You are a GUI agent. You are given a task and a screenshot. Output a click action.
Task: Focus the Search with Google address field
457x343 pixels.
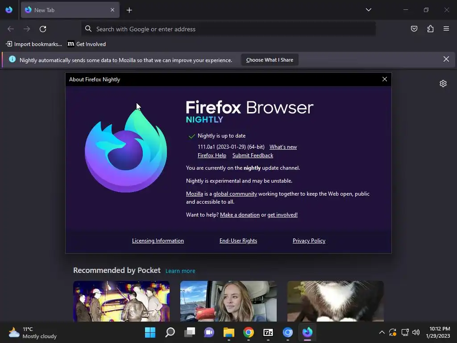(228, 29)
